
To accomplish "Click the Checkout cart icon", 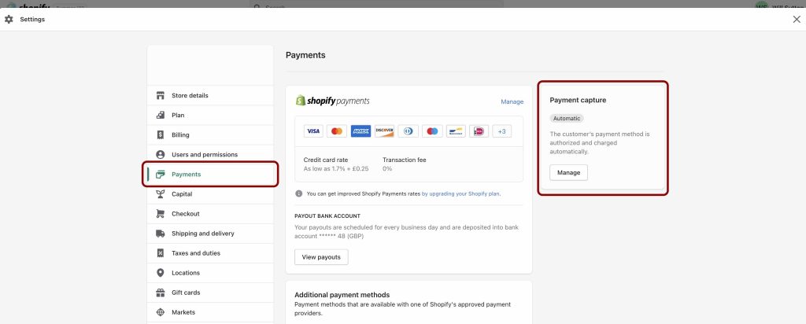I will pyautogui.click(x=161, y=214).
